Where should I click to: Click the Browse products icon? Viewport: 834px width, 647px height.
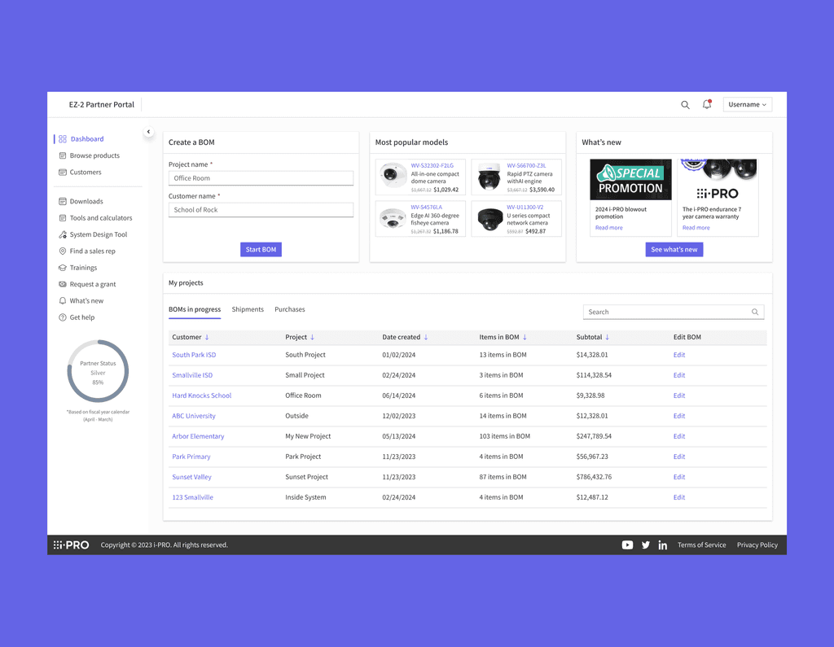point(63,155)
